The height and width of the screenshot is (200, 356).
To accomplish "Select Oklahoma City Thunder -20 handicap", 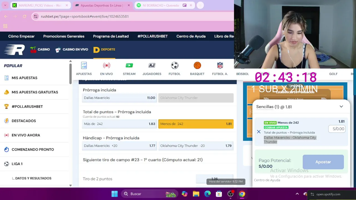I will (x=196, y=146).
